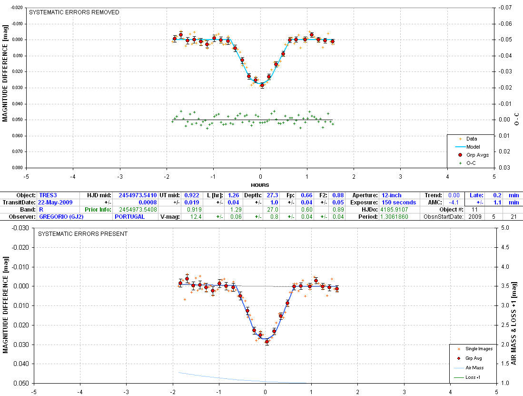Click the Single Images legend entry

[x=479, y=349]
